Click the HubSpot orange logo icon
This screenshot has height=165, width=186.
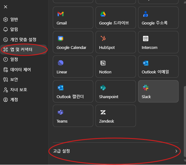[103, 38]
